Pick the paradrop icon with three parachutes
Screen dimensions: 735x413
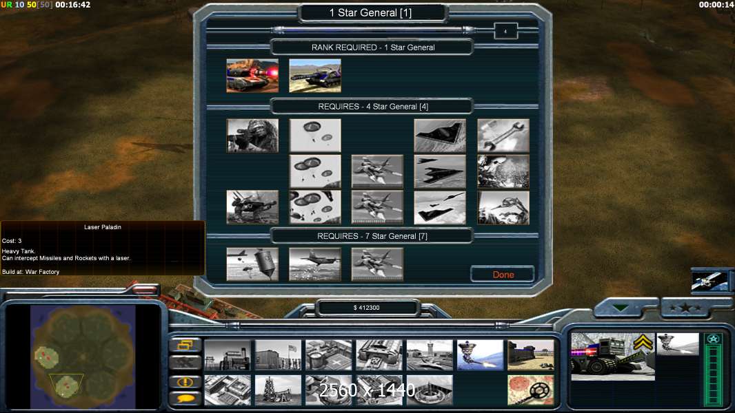coord(315,171)
